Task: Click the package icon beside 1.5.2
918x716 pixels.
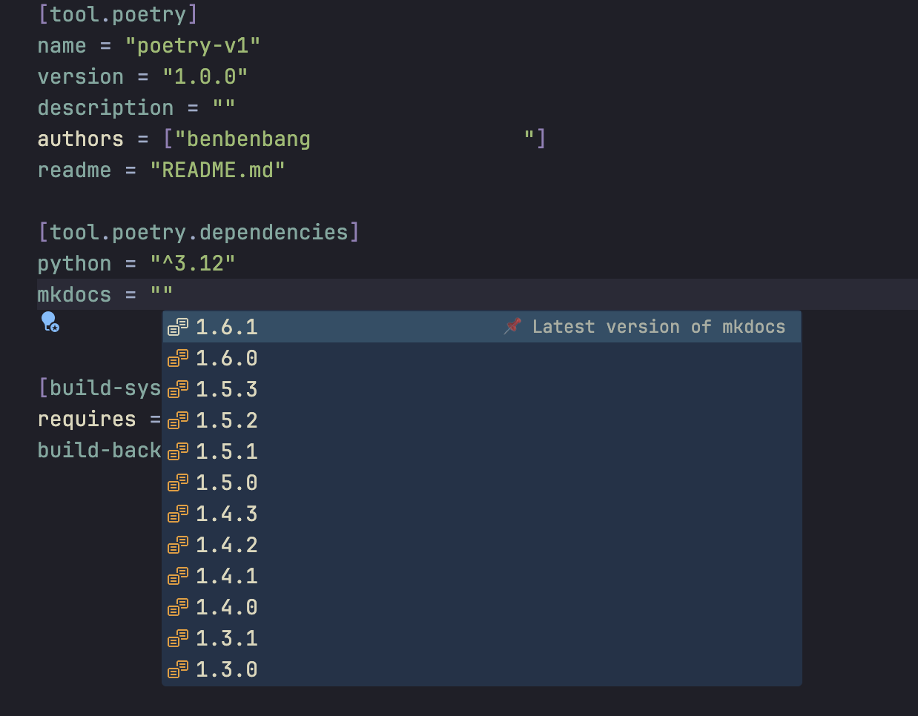Action: [x=178, y=420]
